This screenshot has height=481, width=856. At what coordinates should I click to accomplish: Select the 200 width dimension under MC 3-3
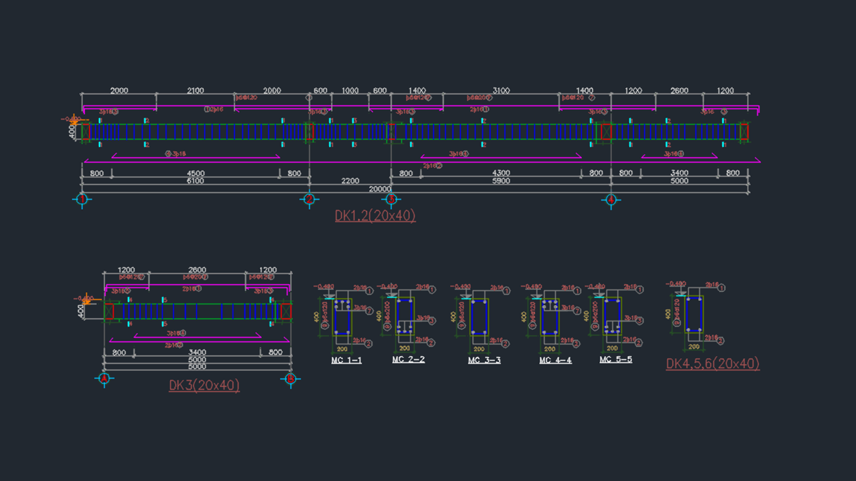click(x=479, y=349)
